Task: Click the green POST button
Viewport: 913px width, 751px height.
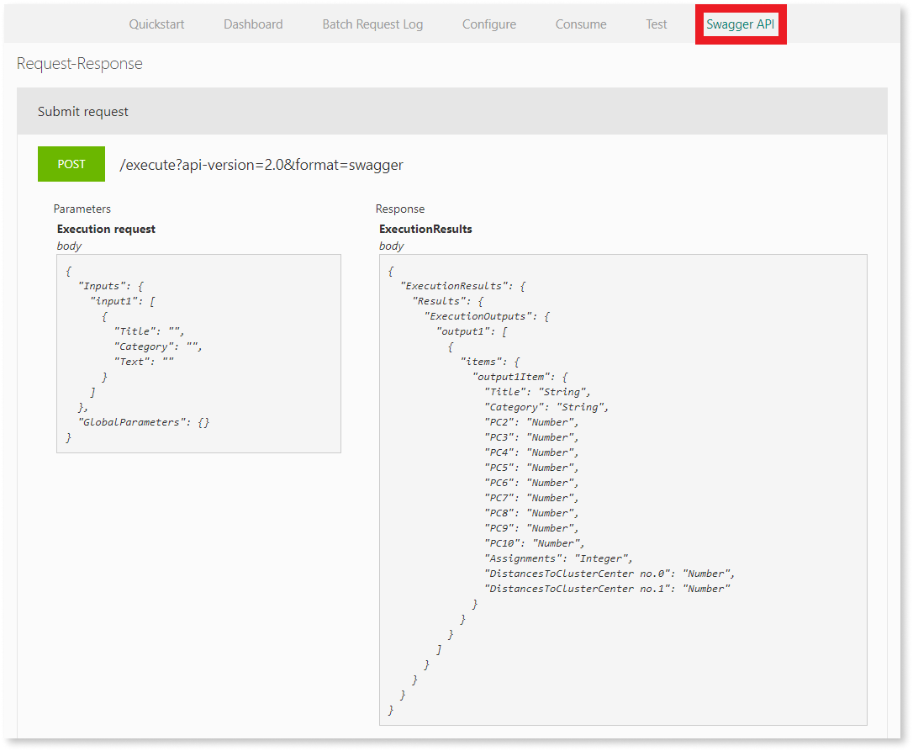Action: point(71,163)
